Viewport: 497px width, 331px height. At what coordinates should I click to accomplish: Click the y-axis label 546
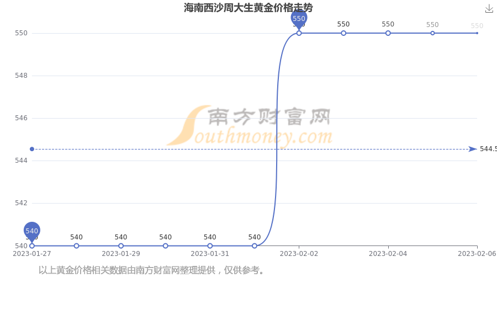point(21,118)
